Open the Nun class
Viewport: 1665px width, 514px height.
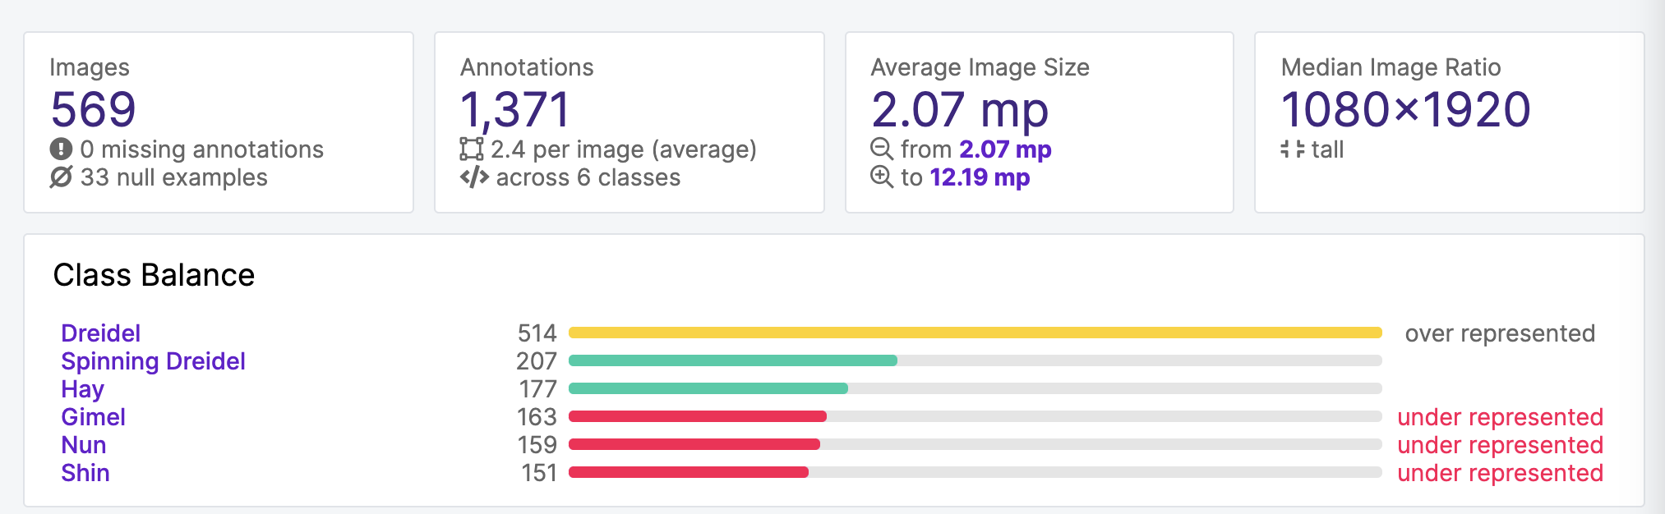pos(83,445)
